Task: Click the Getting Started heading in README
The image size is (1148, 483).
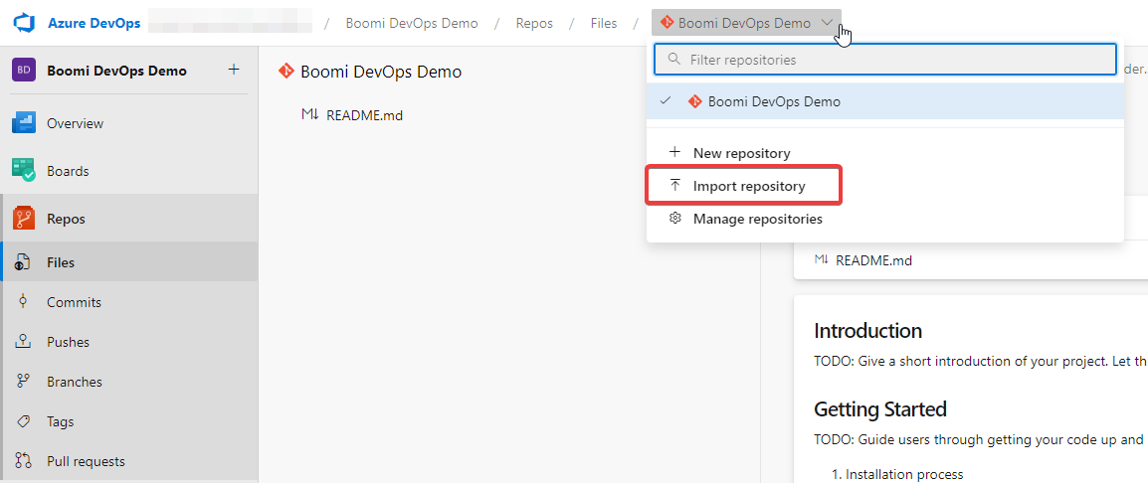Action: point(880,408)
